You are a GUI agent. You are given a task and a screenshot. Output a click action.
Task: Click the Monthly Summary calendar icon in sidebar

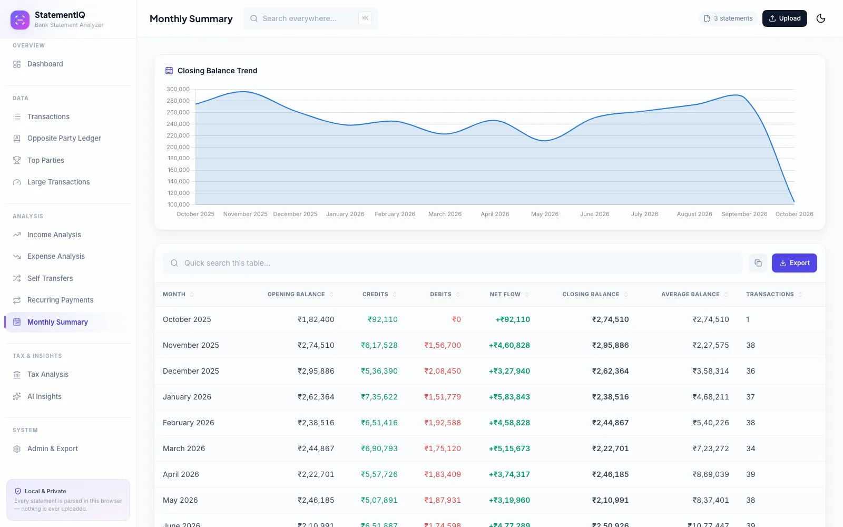point(17,322)
